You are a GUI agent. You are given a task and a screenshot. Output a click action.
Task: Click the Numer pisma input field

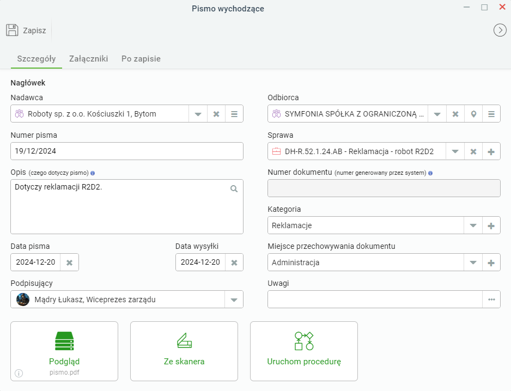(127, 151)
